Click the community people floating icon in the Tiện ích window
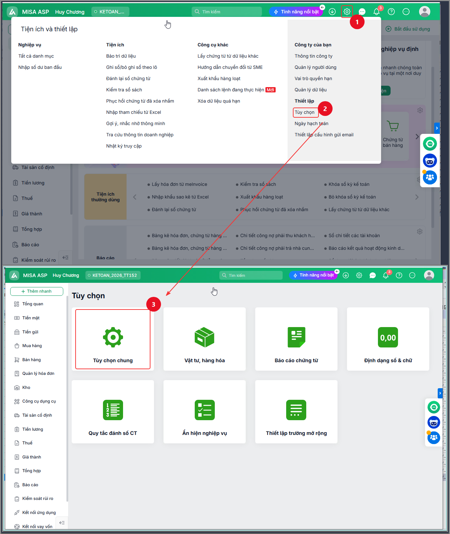The width and height of the screenshot is (450, 534). [x=430, y=177]
